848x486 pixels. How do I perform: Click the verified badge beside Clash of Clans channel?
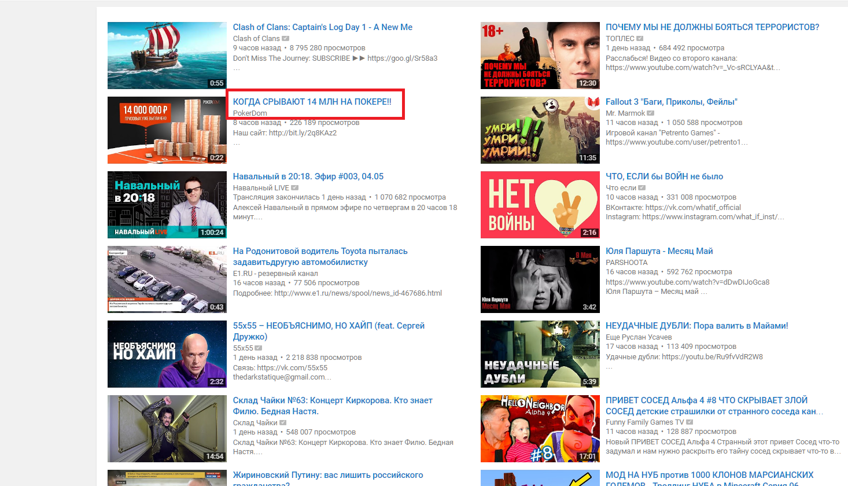pyautogui.click(x=286, y=39)
